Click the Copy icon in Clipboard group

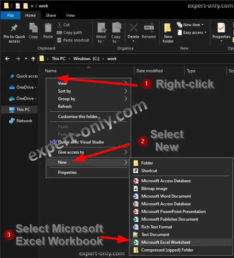(x=33, y=28)
